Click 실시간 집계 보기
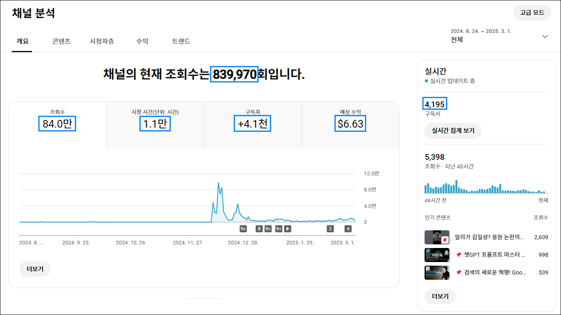Image resolution: width=561 pixels, height=315 pixels. (x=453, y=131)
